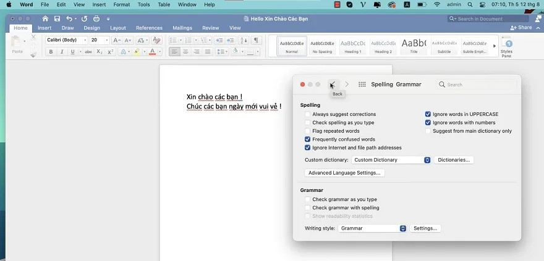
Task: Click the Save icon in title bar
Action: click(x=57, y=19)
